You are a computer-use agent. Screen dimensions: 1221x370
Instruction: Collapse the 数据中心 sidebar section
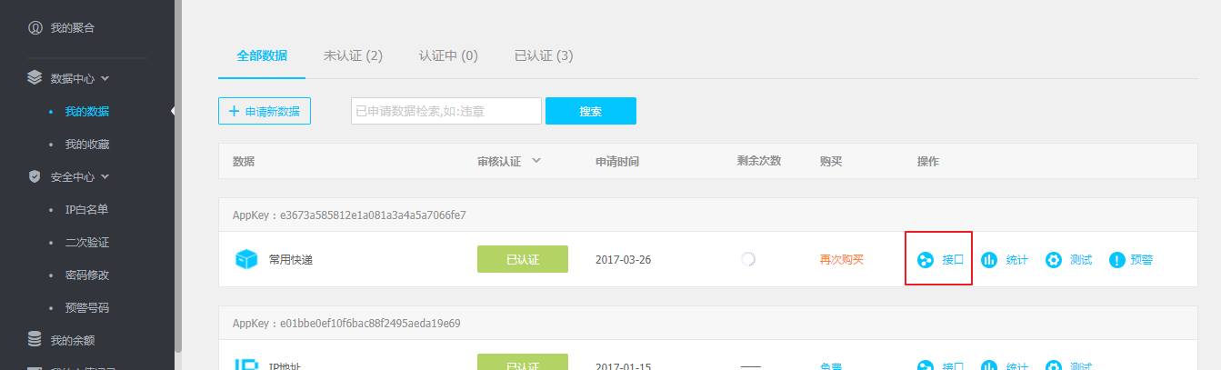click(105, 79)
